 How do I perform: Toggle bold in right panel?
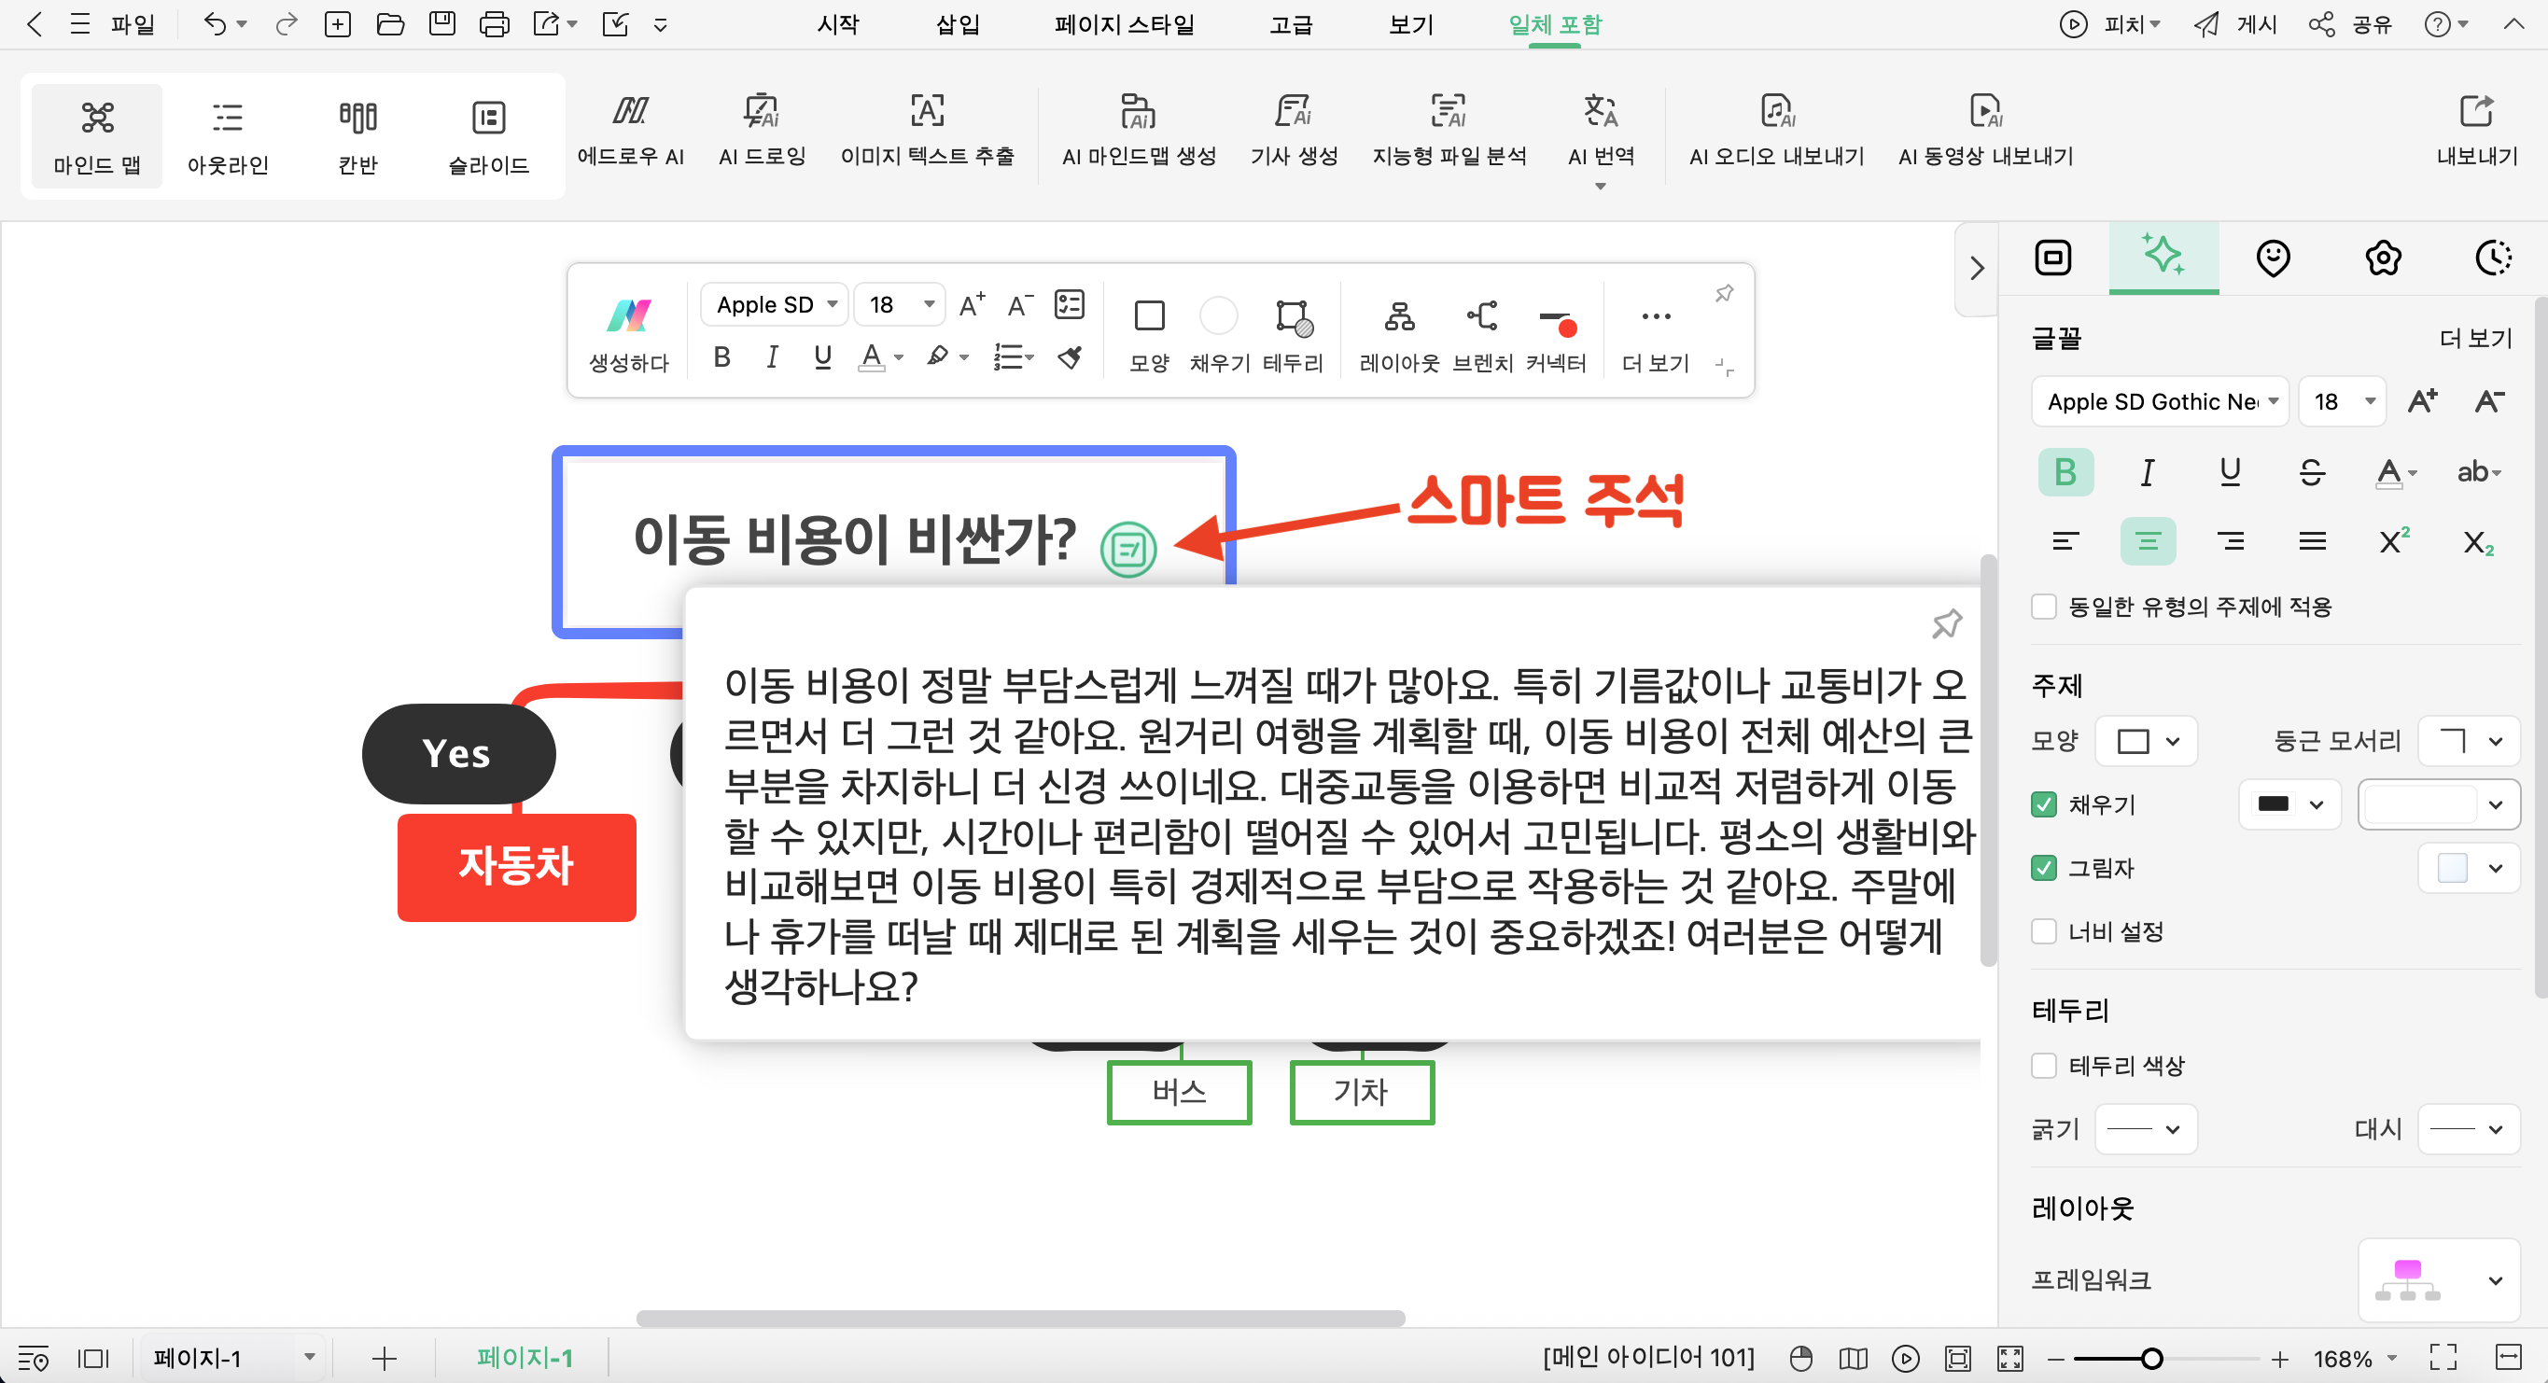click(x=2065, y=472)
